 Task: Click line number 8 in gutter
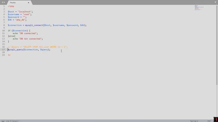pos(4,25)
